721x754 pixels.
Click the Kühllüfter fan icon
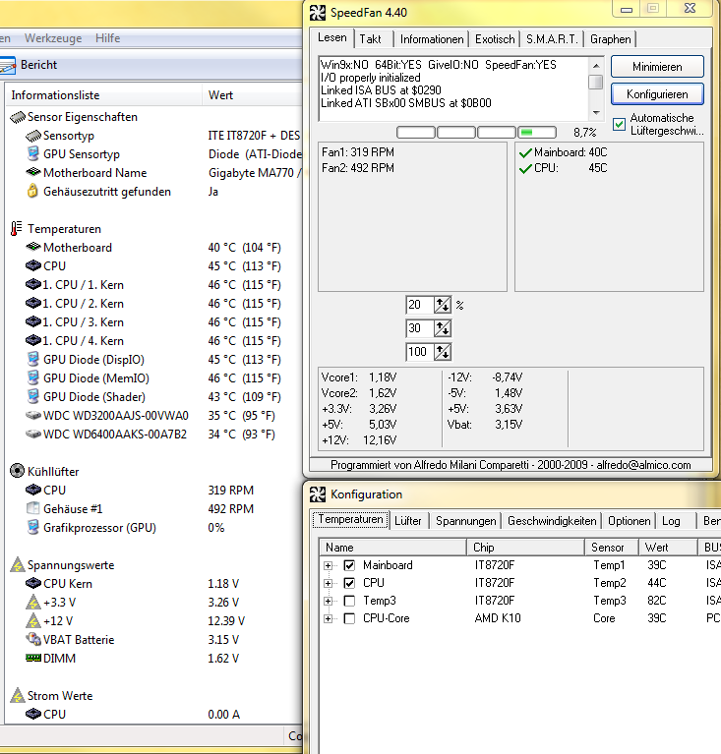click(x=17, y=471)
